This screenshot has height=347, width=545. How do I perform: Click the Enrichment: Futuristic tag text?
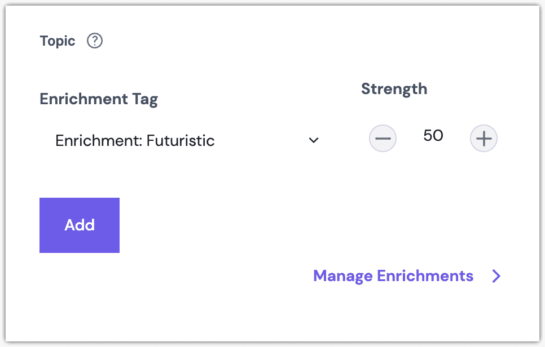[135, 140]
